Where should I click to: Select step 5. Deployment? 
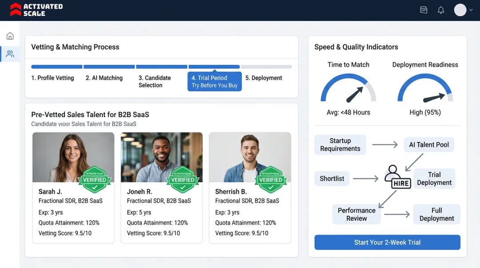pos(264,78)
